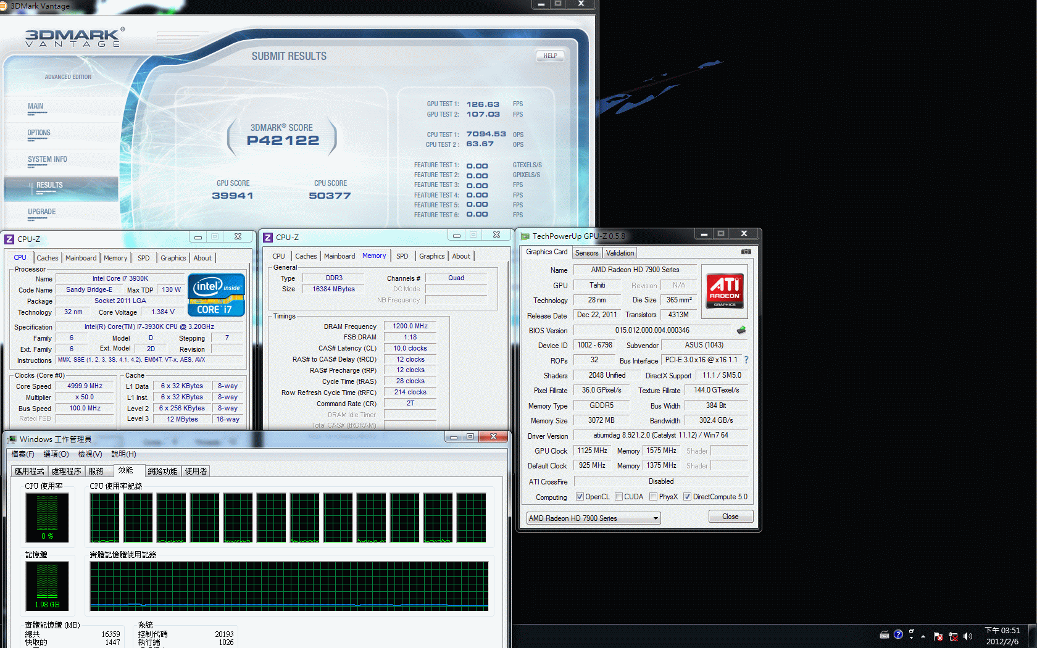Click the Show Desktop button at taskbar edge

(1032, 636)
